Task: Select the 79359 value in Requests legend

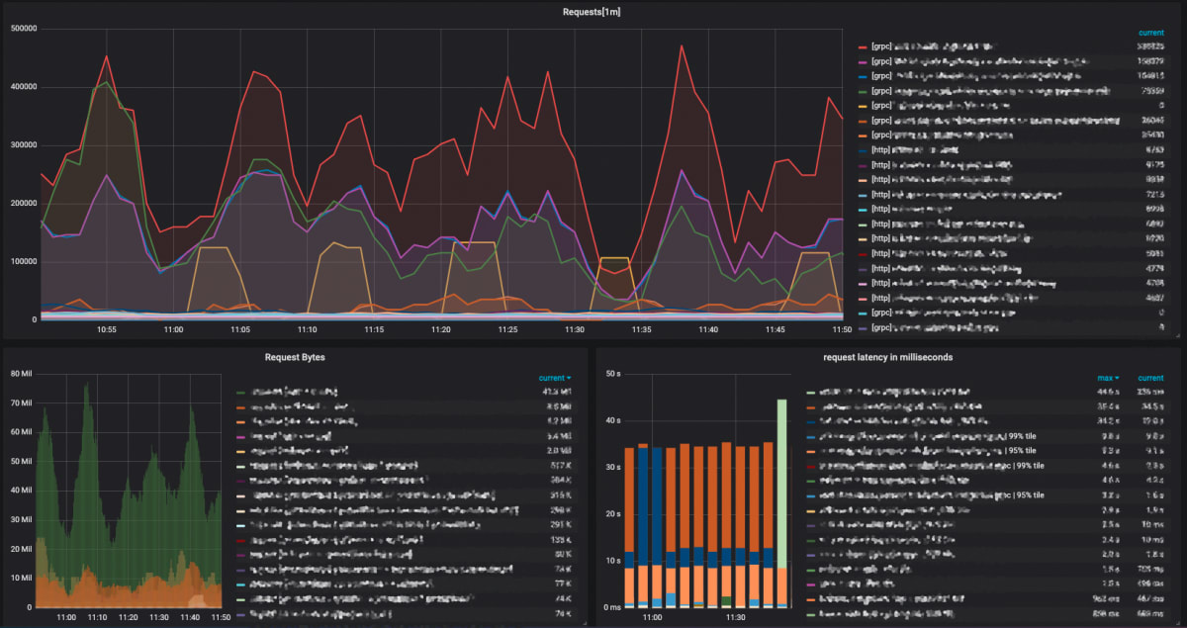Action: 1152,90
